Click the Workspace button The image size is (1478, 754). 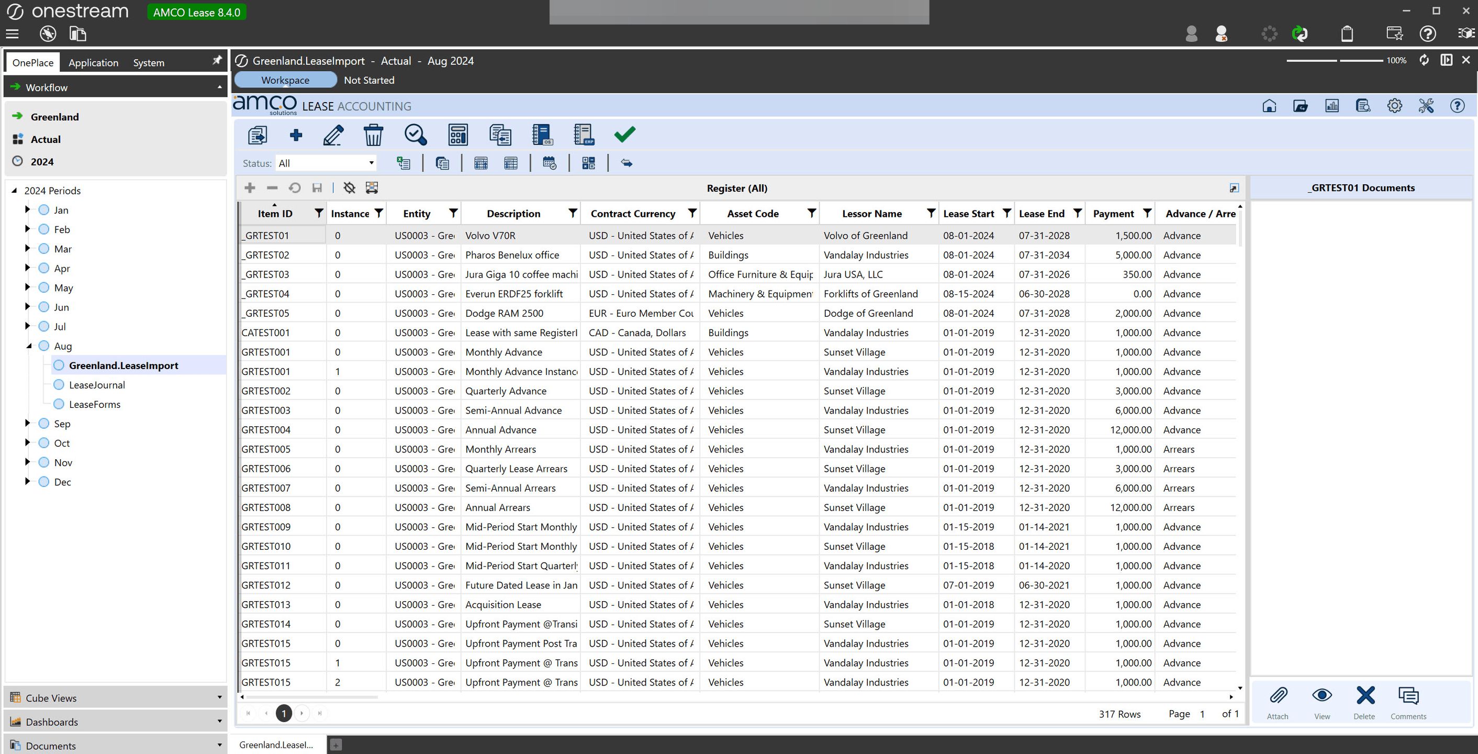(x=285, y=80)
